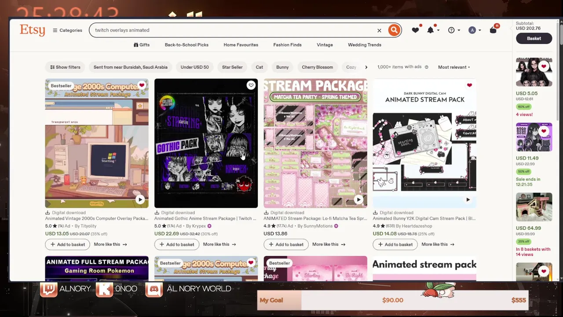Image resolution: width=563 pixels, height=317 pixels.
Task: Click the gift icon next to Gifts
Action: click(136, 45)
